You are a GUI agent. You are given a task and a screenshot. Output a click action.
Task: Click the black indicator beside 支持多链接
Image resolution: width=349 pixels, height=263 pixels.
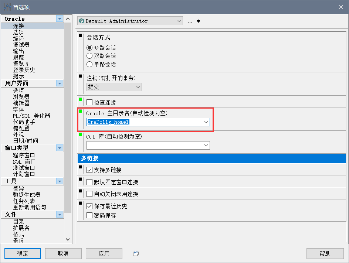click(81, 167)
